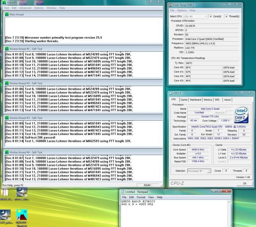
Task: Open Core Temp Options menu
Action: (182, 10)
